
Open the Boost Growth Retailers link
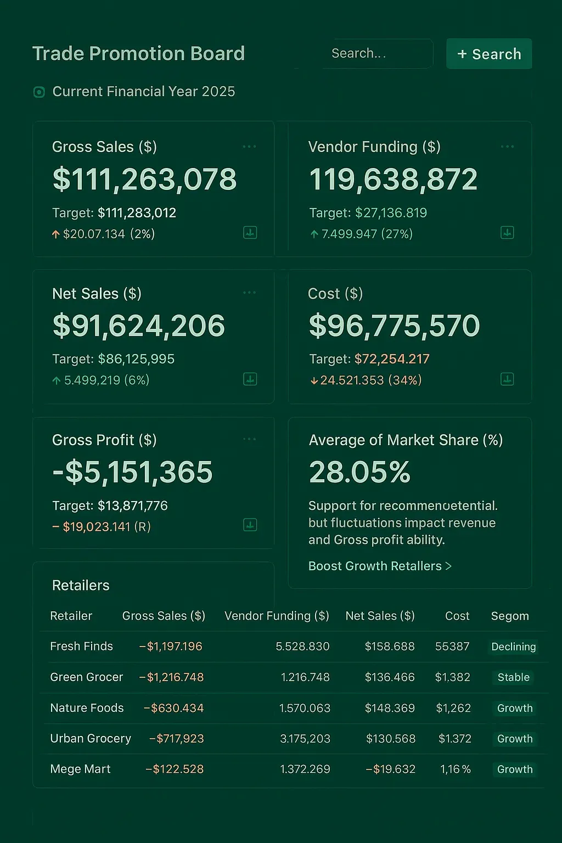coord(380,566)
